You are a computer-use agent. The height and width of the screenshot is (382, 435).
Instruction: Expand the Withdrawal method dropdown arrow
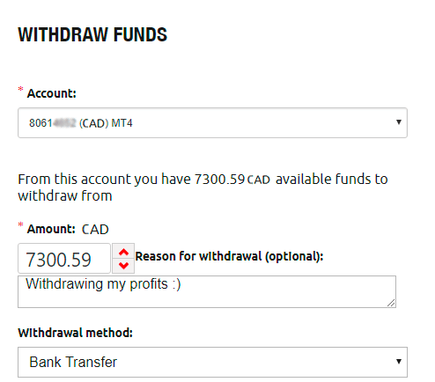pos(398,362)
